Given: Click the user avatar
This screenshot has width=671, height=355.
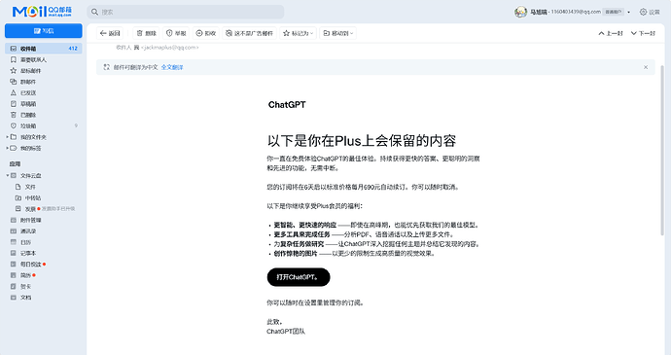Looking at the screenshot, I should pyautogui.click(x=520, y=12).
